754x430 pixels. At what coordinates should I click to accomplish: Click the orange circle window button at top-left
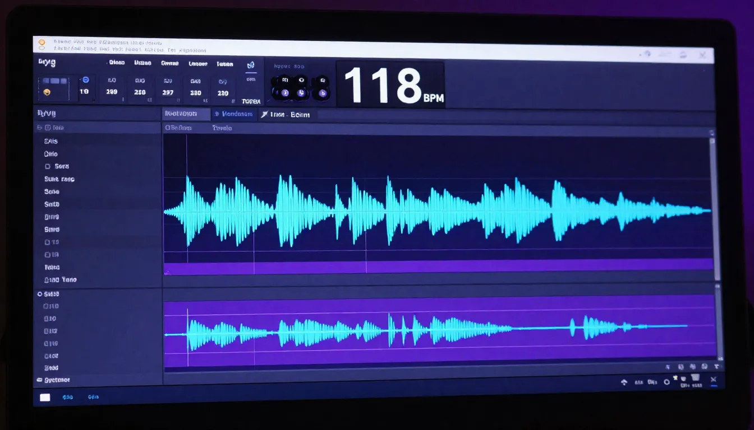(41, 43)
